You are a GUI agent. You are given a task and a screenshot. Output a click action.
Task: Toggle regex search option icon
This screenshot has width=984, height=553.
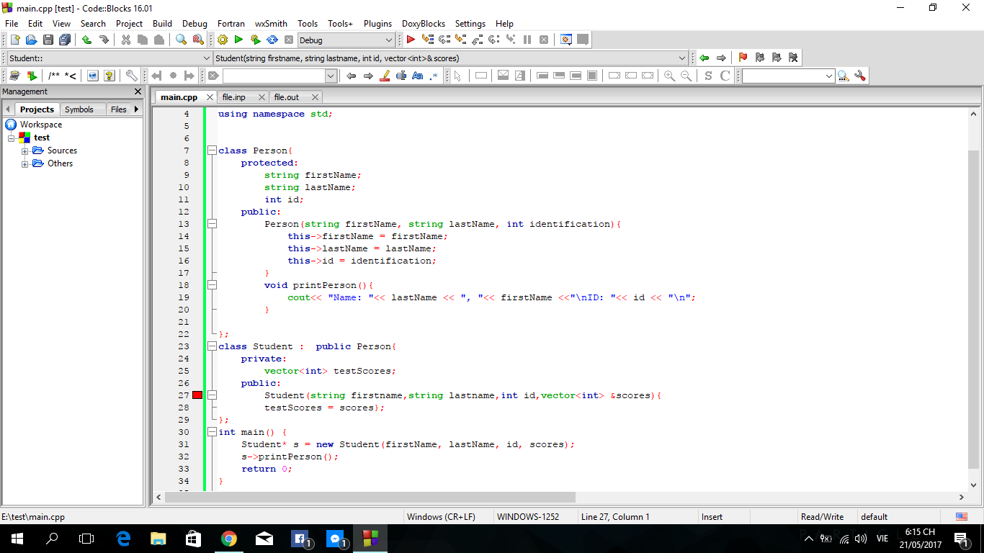pyautogui.click(x=434, y=76)
